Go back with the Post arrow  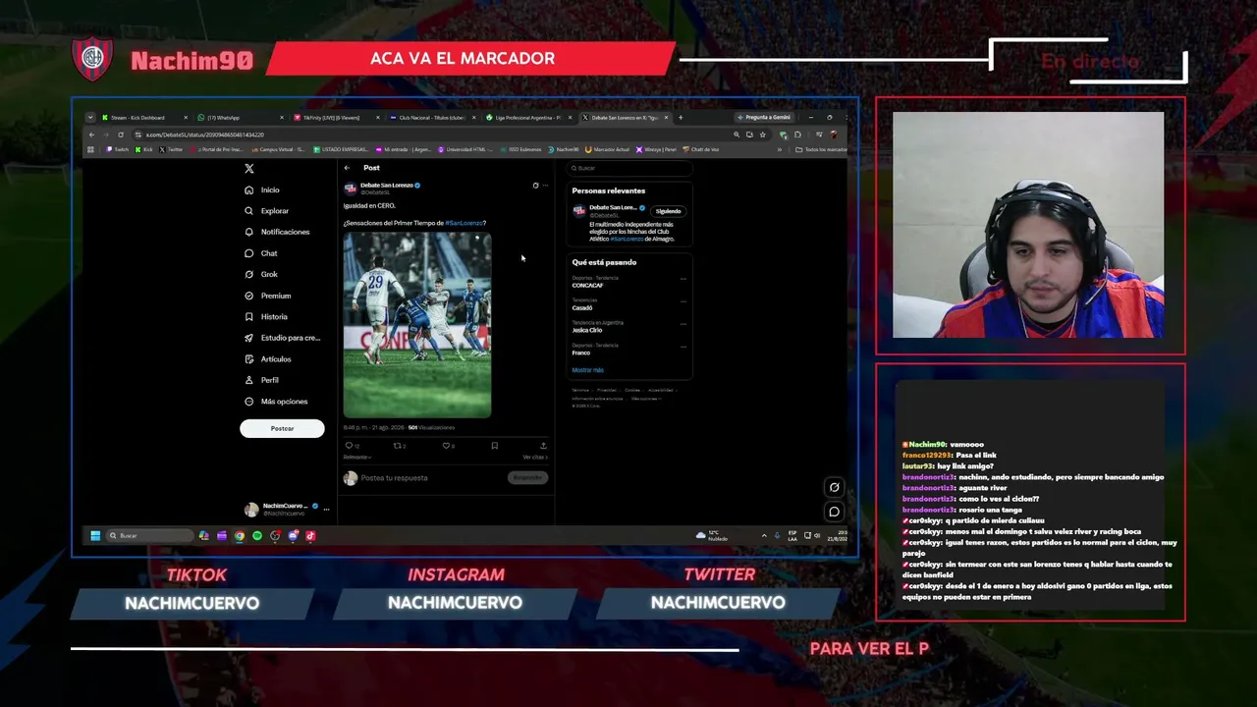(347, 168)
